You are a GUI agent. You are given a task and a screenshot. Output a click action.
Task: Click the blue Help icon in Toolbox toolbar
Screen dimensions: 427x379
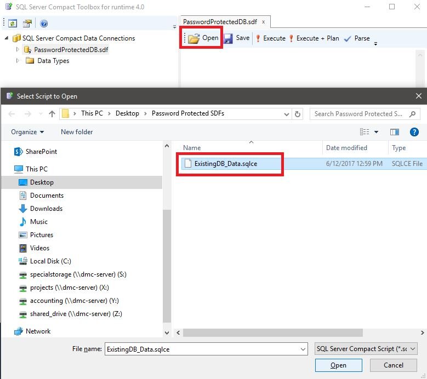click(44, 24)
